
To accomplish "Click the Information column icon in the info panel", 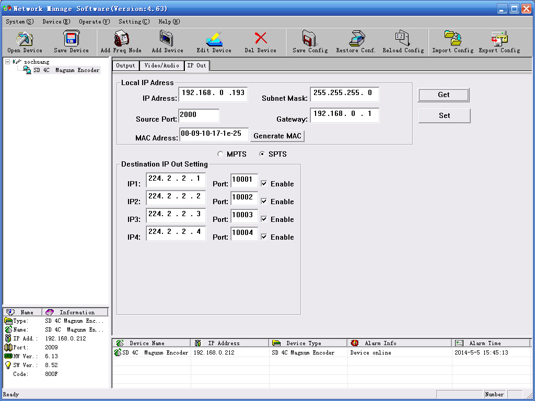I will click(x=50, y=312).
